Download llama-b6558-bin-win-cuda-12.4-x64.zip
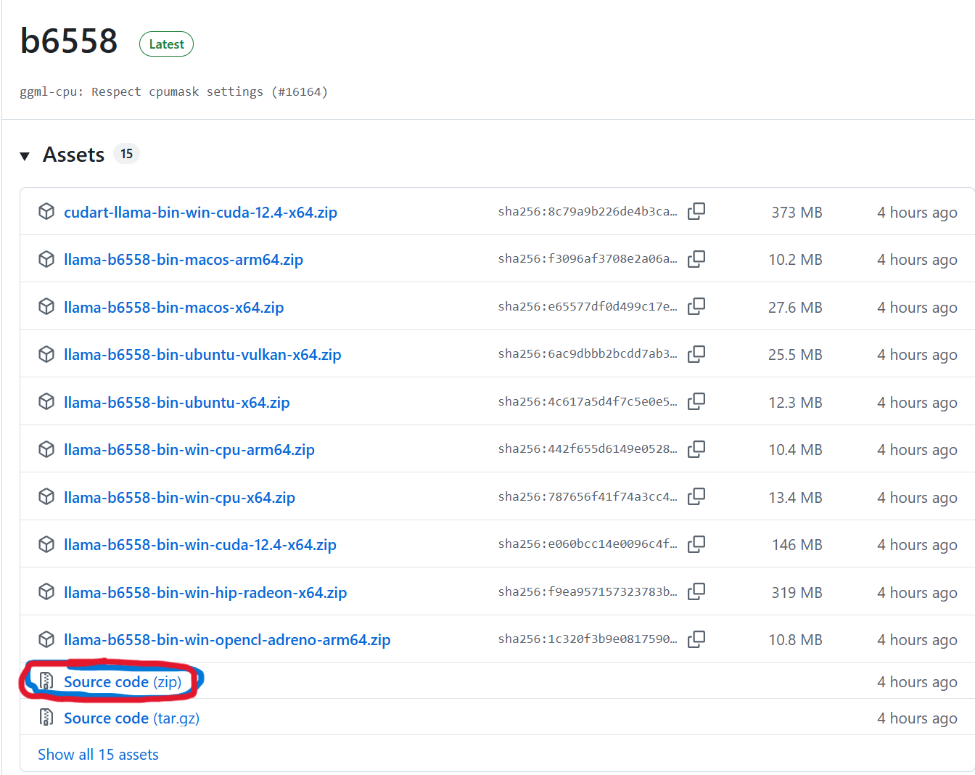 tap(200, 545)
